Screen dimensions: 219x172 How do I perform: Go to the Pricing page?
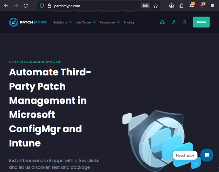click(129, 22)
